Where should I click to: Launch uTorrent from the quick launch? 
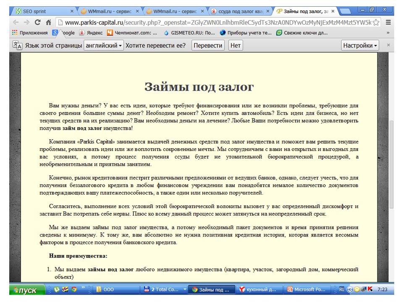[x=57, y=289]
